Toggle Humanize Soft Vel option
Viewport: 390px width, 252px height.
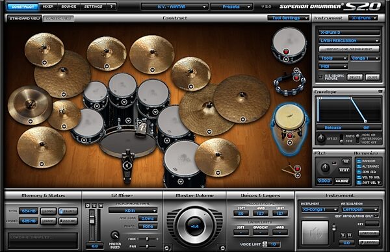click(x=359, y=183)
